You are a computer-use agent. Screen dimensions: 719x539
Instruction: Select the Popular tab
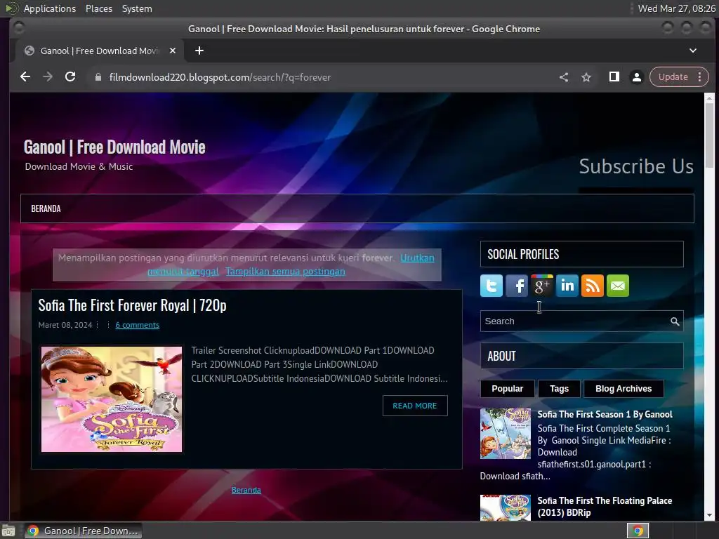tap(507, 389)
